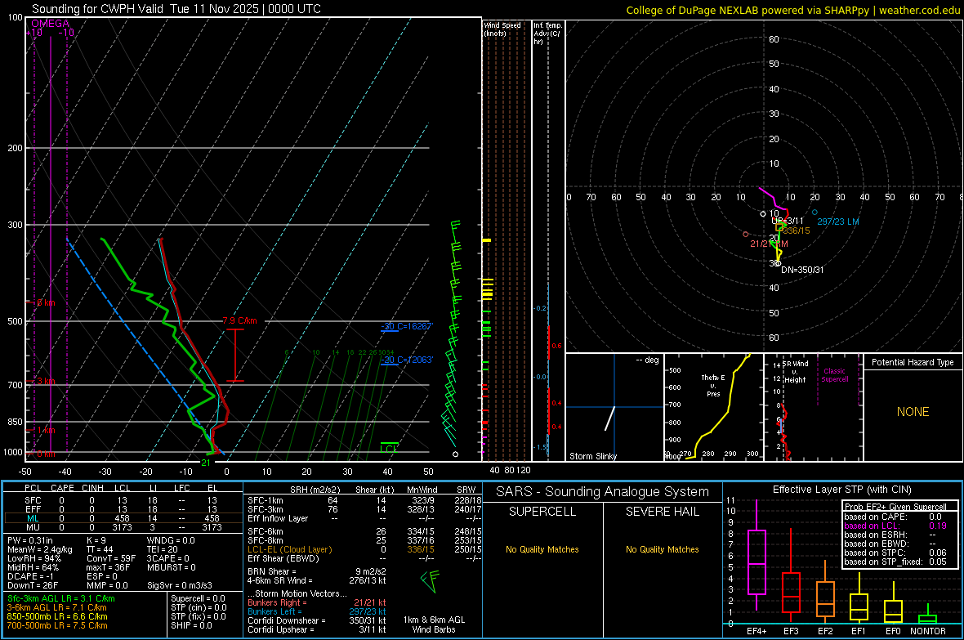Image resolution: width=964 pixels, height=640 pixels.
Task: Click the SR Wind v. Height label
Action: click(795, 372)
